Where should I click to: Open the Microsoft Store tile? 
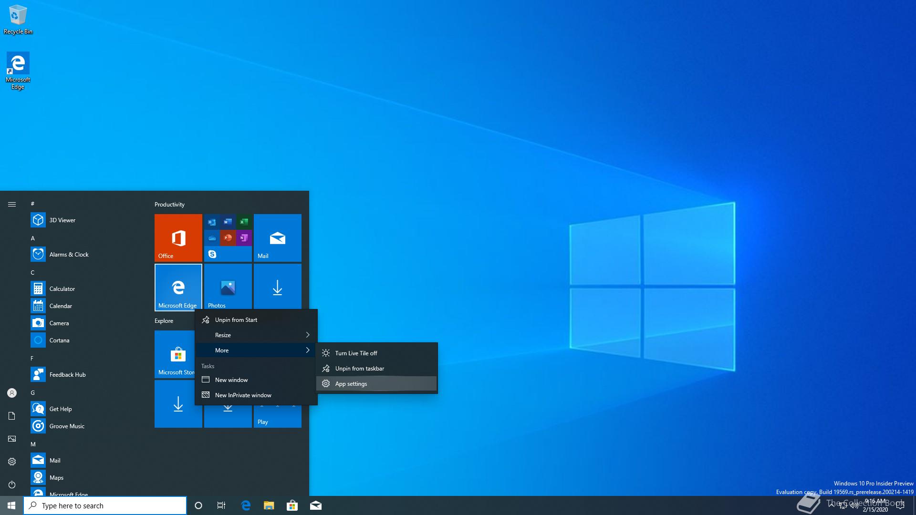point(175,354)
